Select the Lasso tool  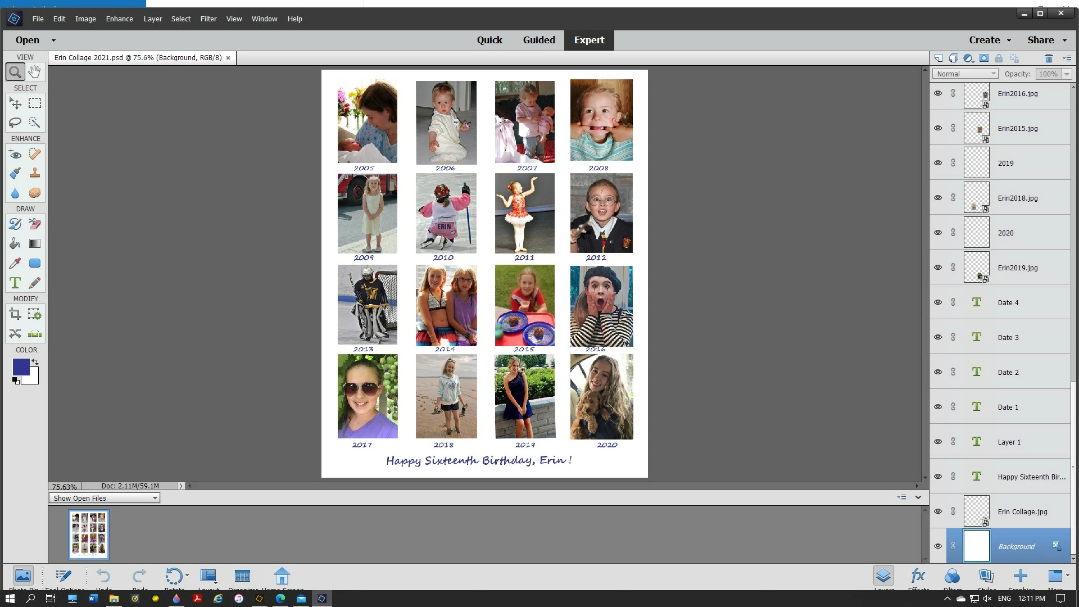pos(15,123)
